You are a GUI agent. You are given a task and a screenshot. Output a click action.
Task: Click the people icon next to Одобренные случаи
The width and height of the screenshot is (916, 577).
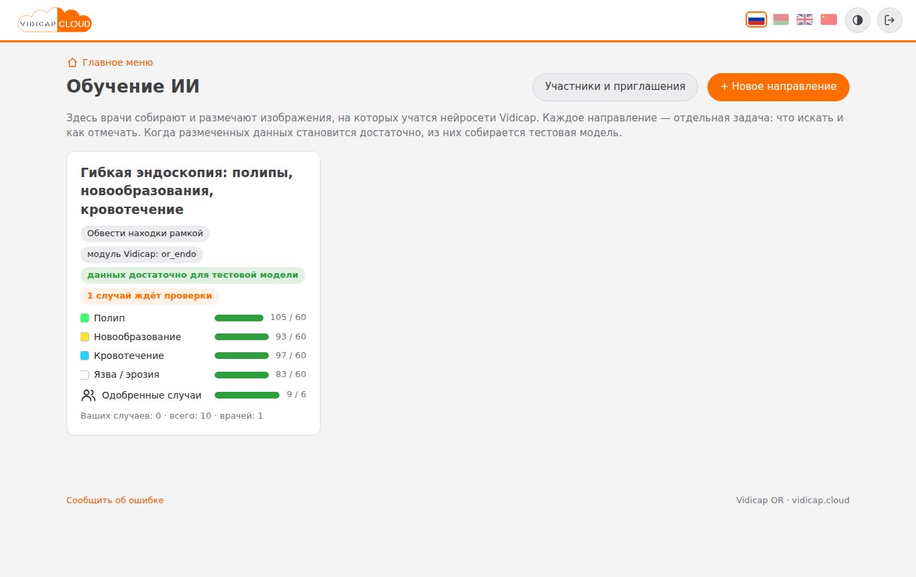tap(89, 395)
